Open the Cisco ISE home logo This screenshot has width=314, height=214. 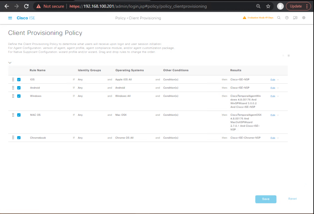pos(26,18)
